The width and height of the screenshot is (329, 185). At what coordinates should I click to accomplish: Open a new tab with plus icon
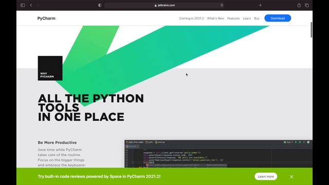pos(260,5)
